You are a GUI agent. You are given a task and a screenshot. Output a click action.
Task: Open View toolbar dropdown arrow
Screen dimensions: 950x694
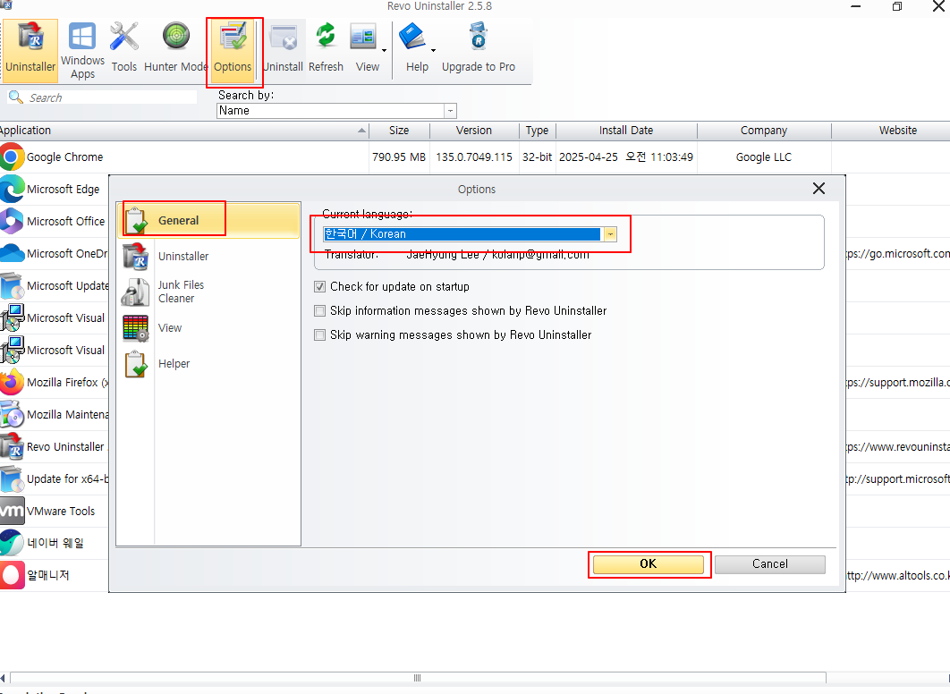(384, 50)
